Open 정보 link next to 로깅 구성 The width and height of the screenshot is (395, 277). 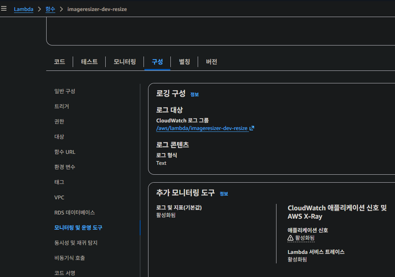point(195,94)
